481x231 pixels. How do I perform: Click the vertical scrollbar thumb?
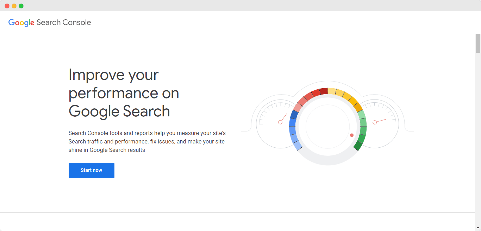tap(478, 44)
